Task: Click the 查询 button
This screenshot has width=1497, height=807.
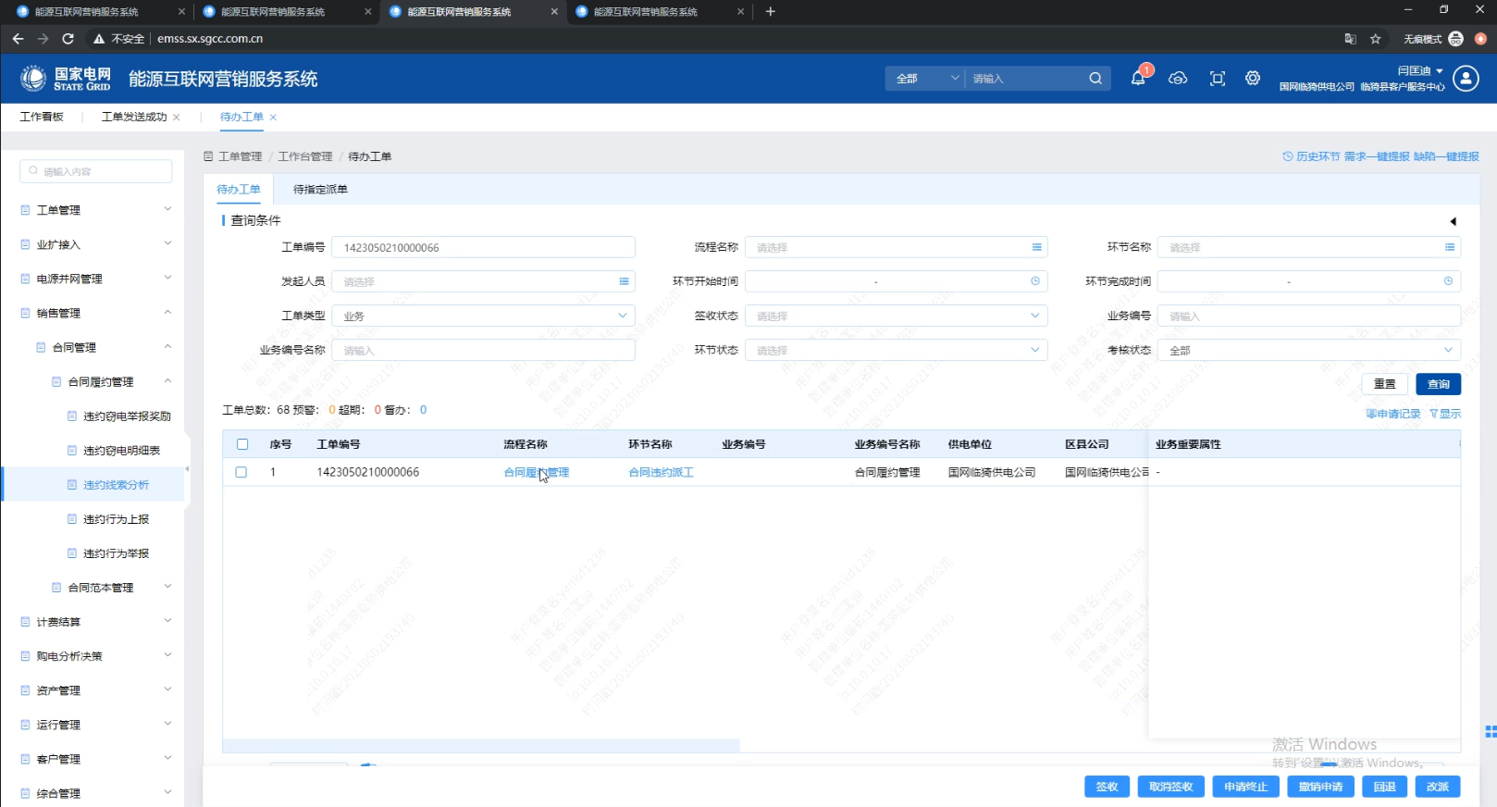Action: tap(1438, 384)
